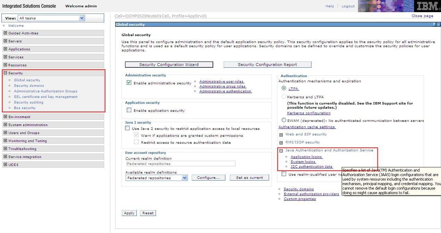441x233 pixels.
Task: Expand the Environment node
Action: [5, 117]
